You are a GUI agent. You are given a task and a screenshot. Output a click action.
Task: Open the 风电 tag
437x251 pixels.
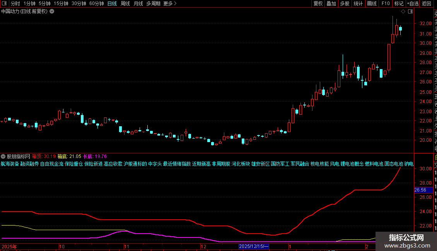335,164
